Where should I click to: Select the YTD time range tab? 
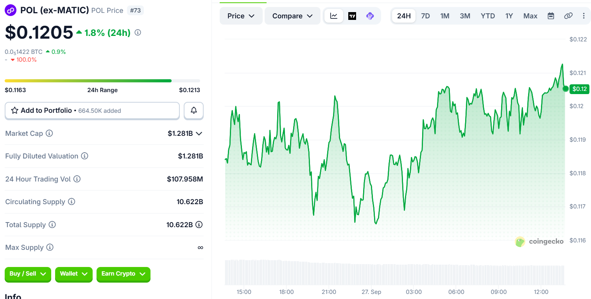[x=488, y=16]
